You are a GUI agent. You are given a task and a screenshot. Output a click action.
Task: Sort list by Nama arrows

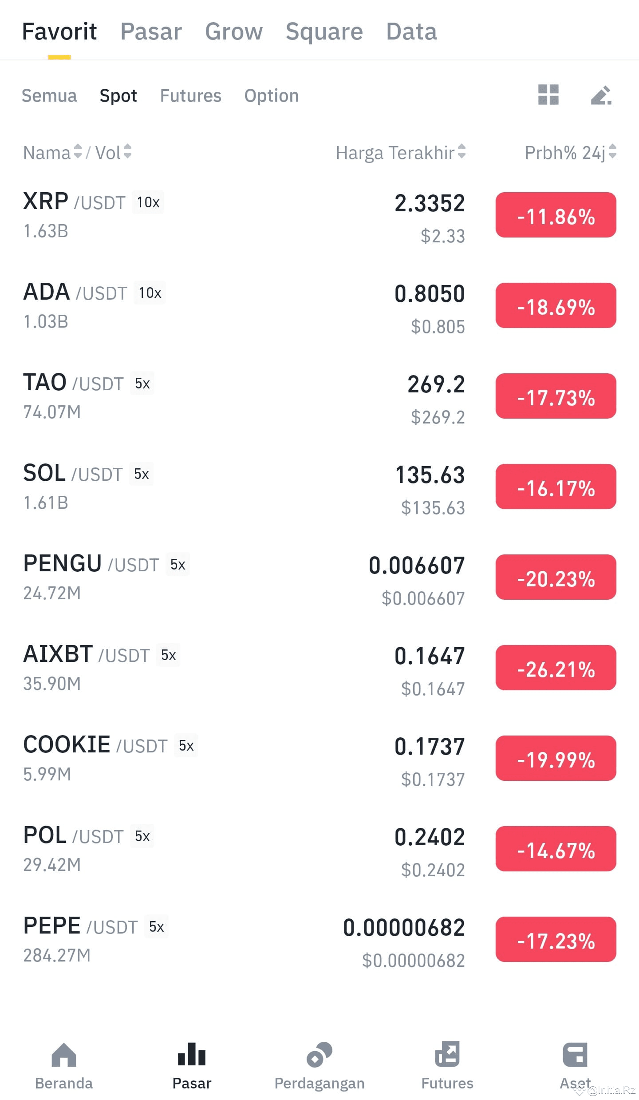tap(78, 151)
